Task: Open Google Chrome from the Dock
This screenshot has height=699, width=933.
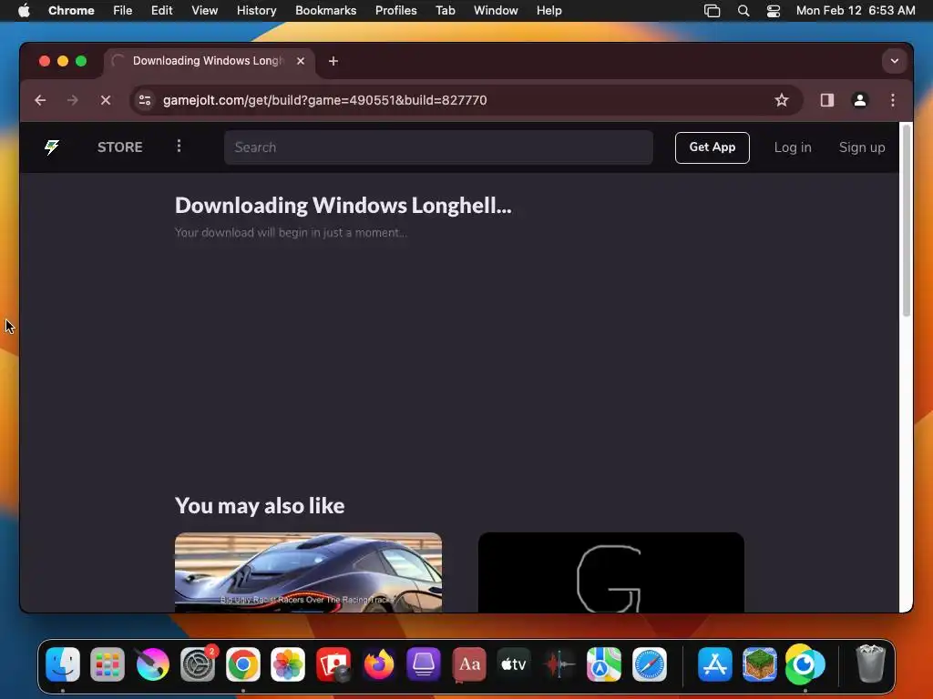Action: [242, 664]
